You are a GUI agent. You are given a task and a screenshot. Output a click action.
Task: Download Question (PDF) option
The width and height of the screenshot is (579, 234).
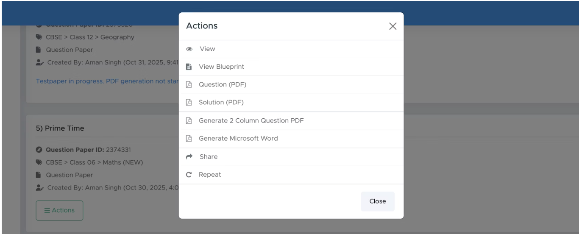pyautogui.click(x=223, y=85)
